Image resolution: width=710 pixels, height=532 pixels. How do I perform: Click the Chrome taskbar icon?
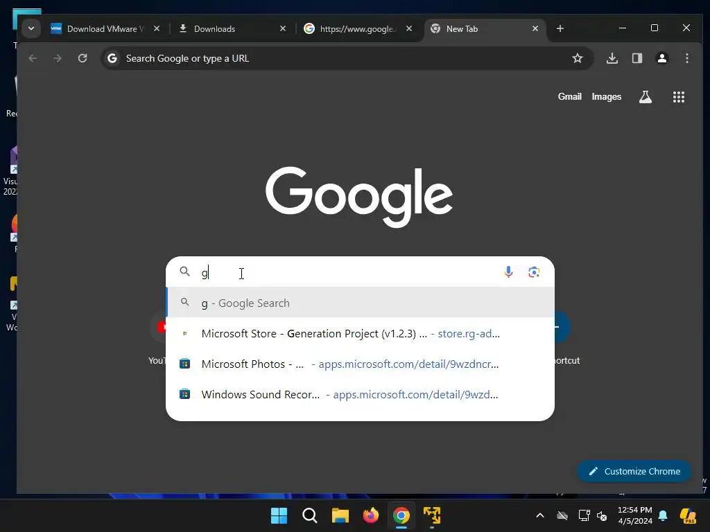401,515
